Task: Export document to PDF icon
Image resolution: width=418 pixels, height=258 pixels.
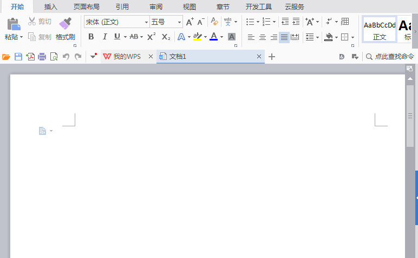Action: 30,57
